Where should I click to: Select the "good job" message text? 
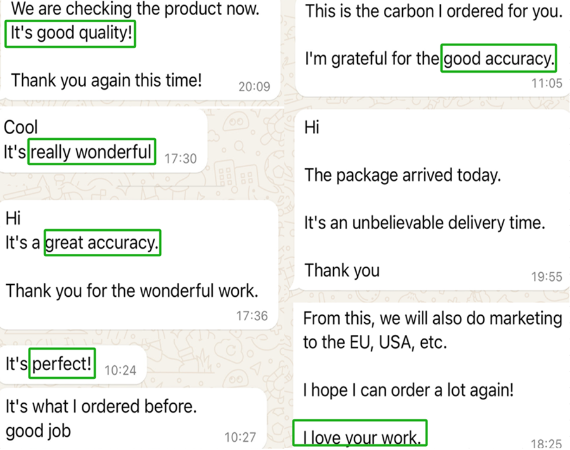pyautogui.click(x=38, y=431)
